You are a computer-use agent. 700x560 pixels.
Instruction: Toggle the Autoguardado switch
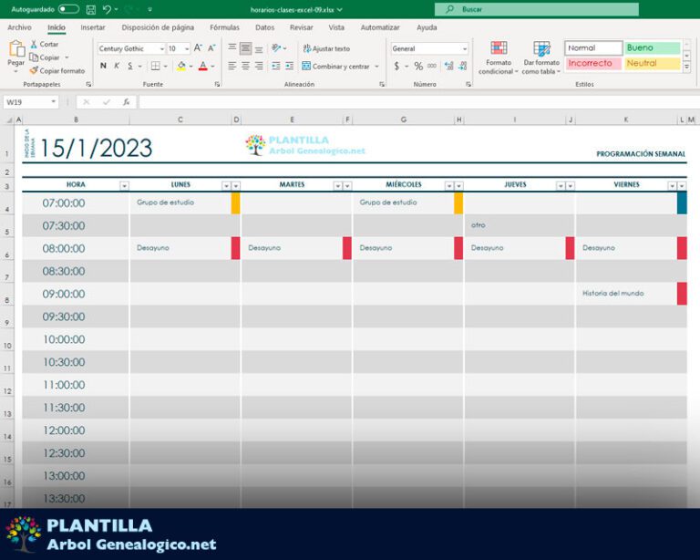coord(68,9)
